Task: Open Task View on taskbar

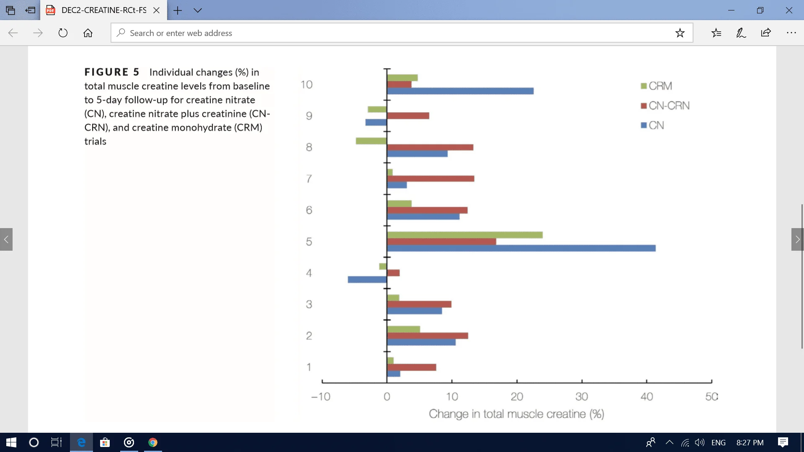Action: coord(57,442)
